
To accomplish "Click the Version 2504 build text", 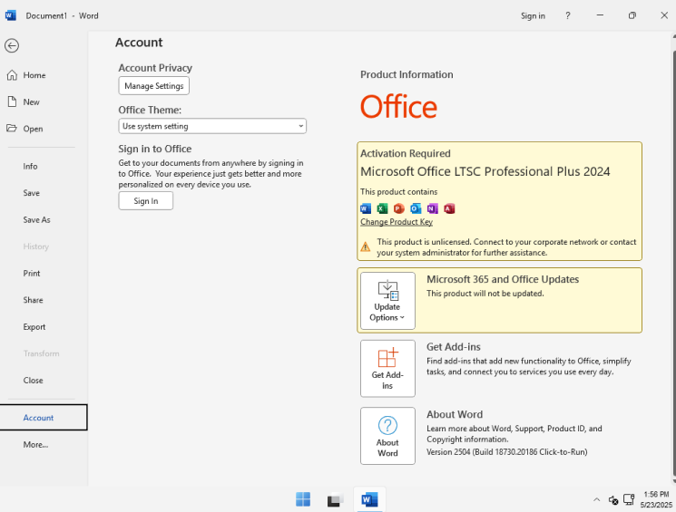I will pyautogui.click(x=507, y=451).
